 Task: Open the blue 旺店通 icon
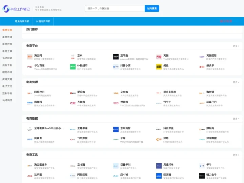(x=159, y=176)
